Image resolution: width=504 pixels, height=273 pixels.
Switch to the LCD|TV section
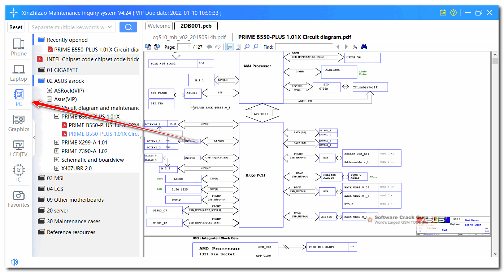point(19,148)
